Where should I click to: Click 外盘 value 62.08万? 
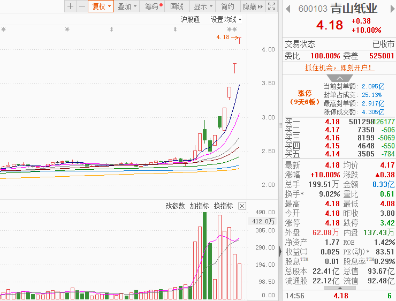tap(326, 232)
